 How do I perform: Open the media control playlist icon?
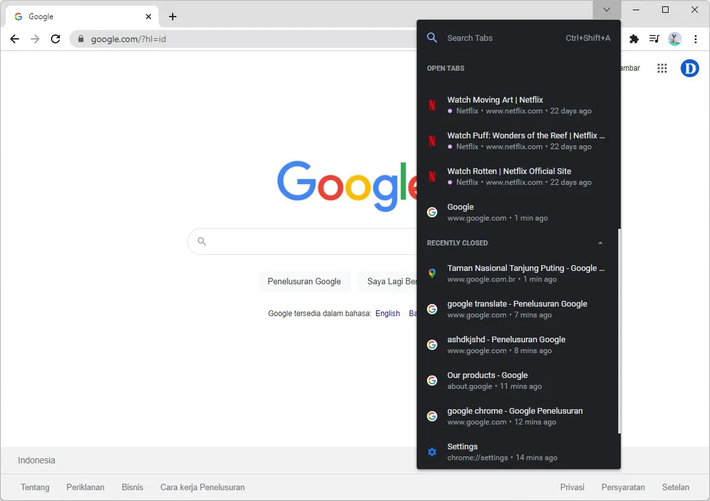coord(654,39)
